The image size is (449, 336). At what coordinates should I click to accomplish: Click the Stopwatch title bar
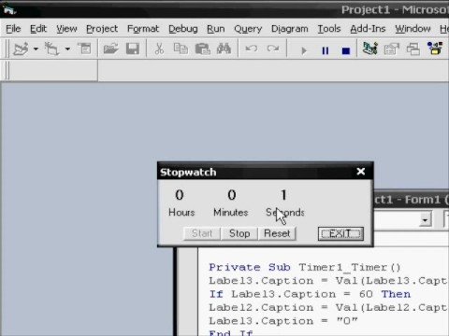tap(265, 172)
